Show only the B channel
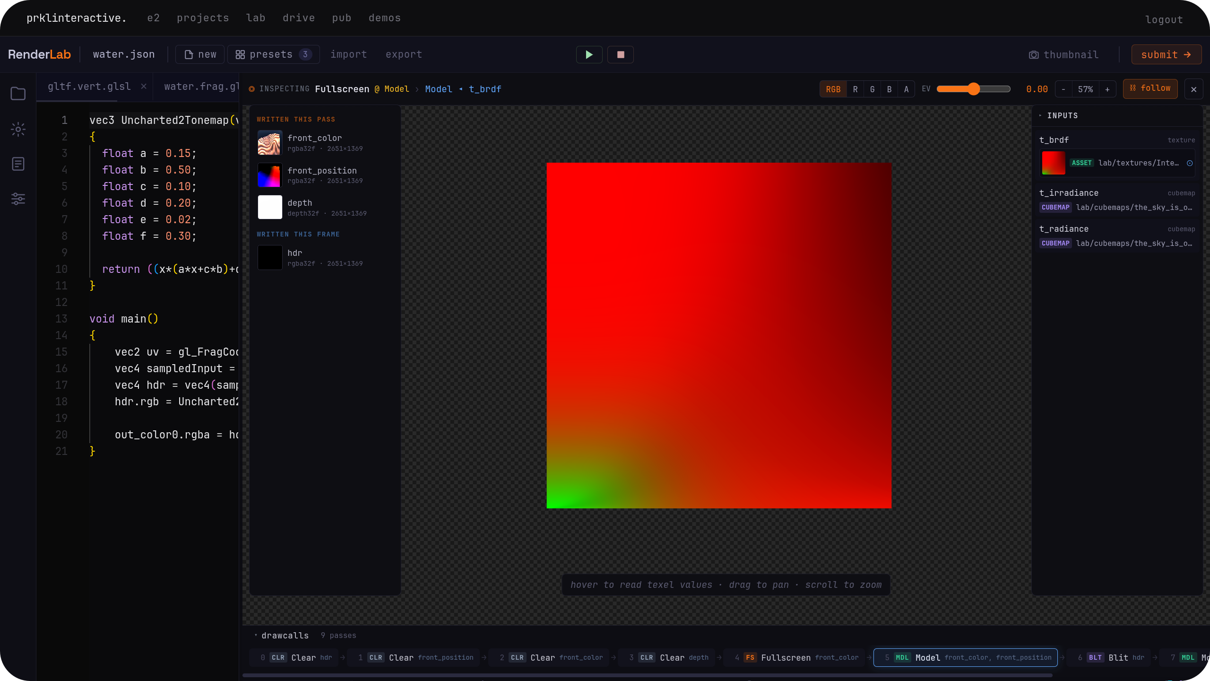Image resolution: width=1210 pixels, height=681 pixels. (x=889, y=89)
